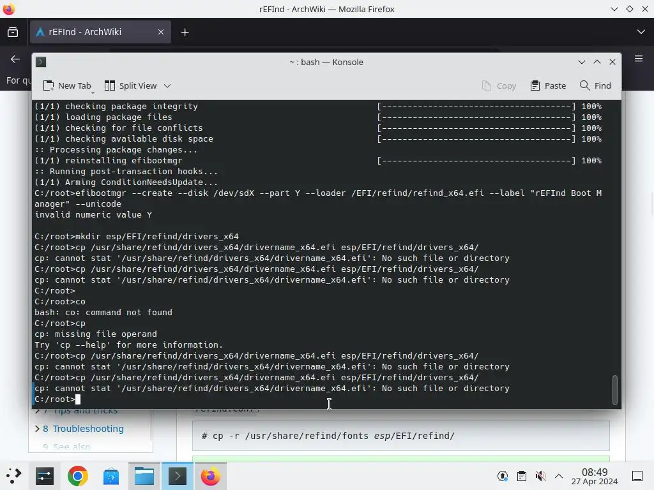Image resolution: width=654 pixels, height=490 pixels.
Task: Click the cp -r fonts command code box
Action: (401, 436)
